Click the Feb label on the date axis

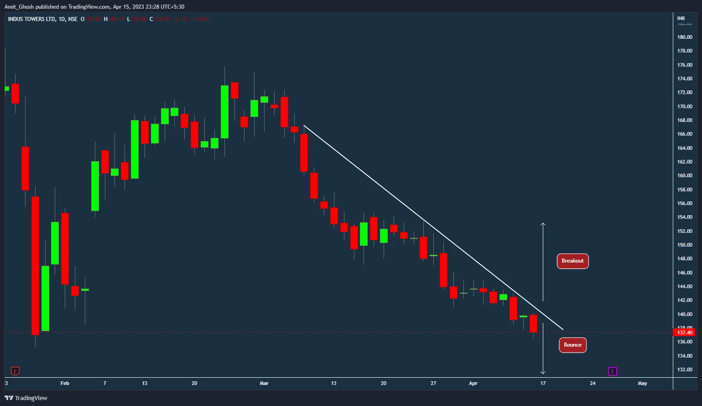(65, 383)
